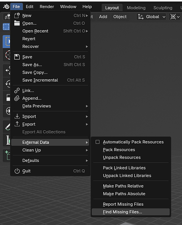This screenshot has width=182, height=225.
Task: Click the Save floppy disk icon
Action: click(x=17, y=57)
